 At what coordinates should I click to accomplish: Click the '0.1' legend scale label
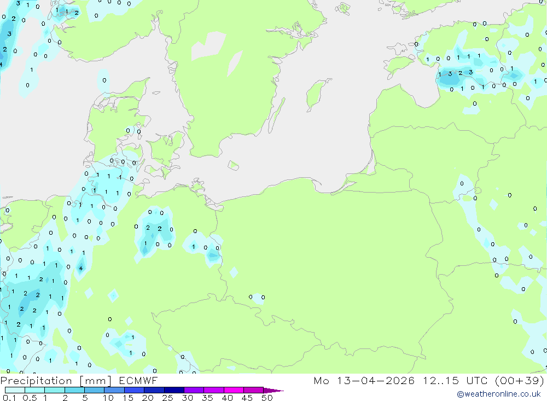9,398
